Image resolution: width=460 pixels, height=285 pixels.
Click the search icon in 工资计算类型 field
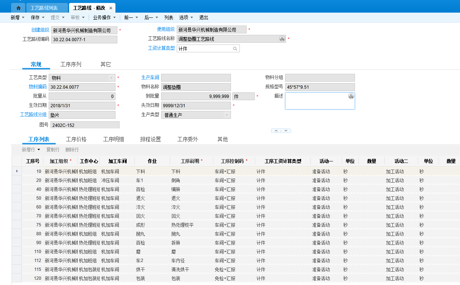tap(235, 49)
